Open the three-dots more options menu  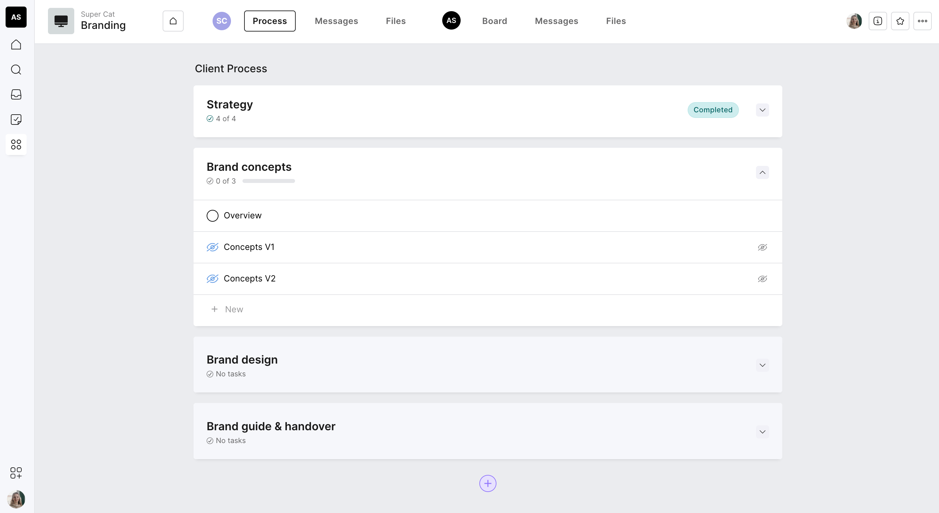pos(922,21)
